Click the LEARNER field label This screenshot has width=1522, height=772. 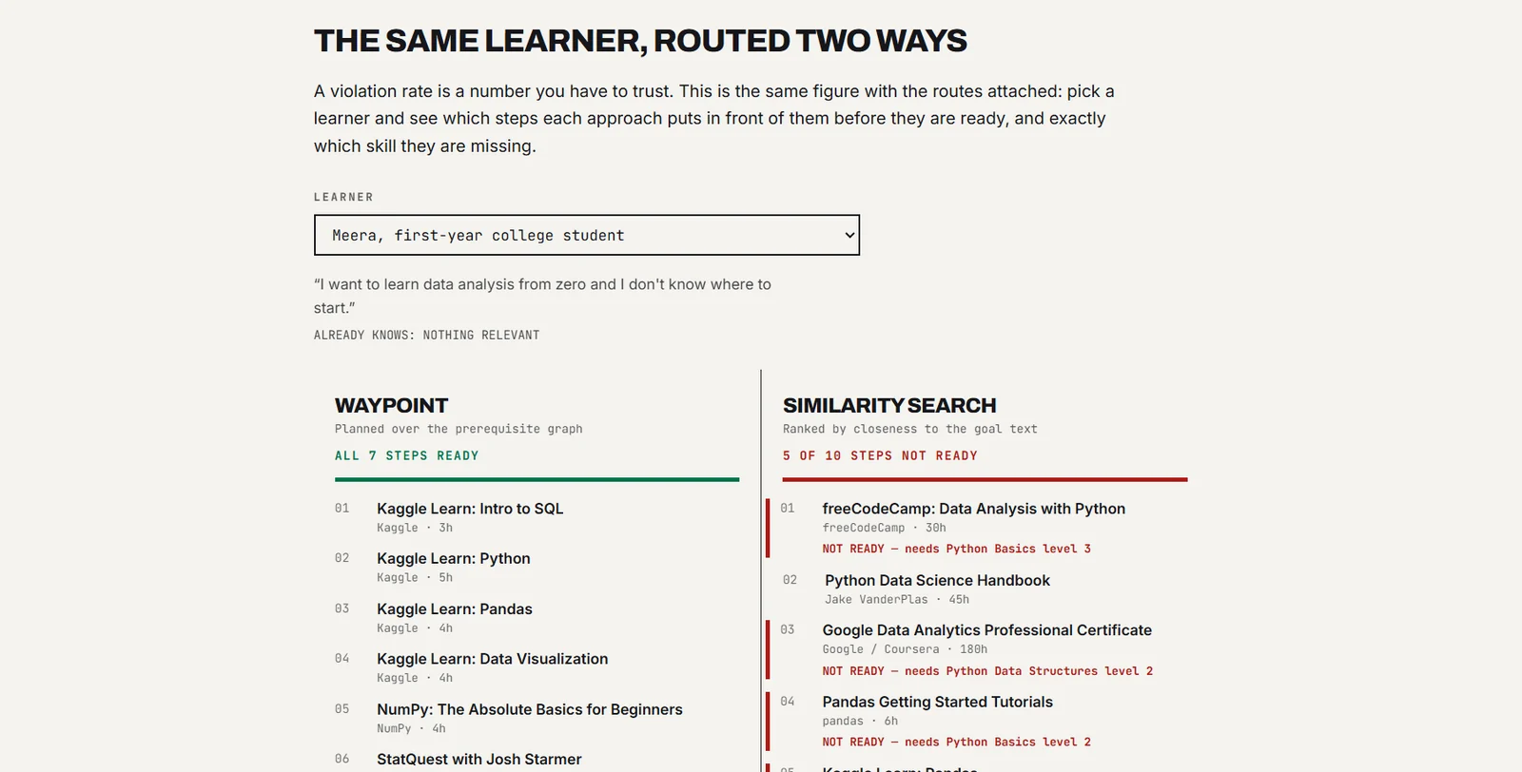(343, 197)
